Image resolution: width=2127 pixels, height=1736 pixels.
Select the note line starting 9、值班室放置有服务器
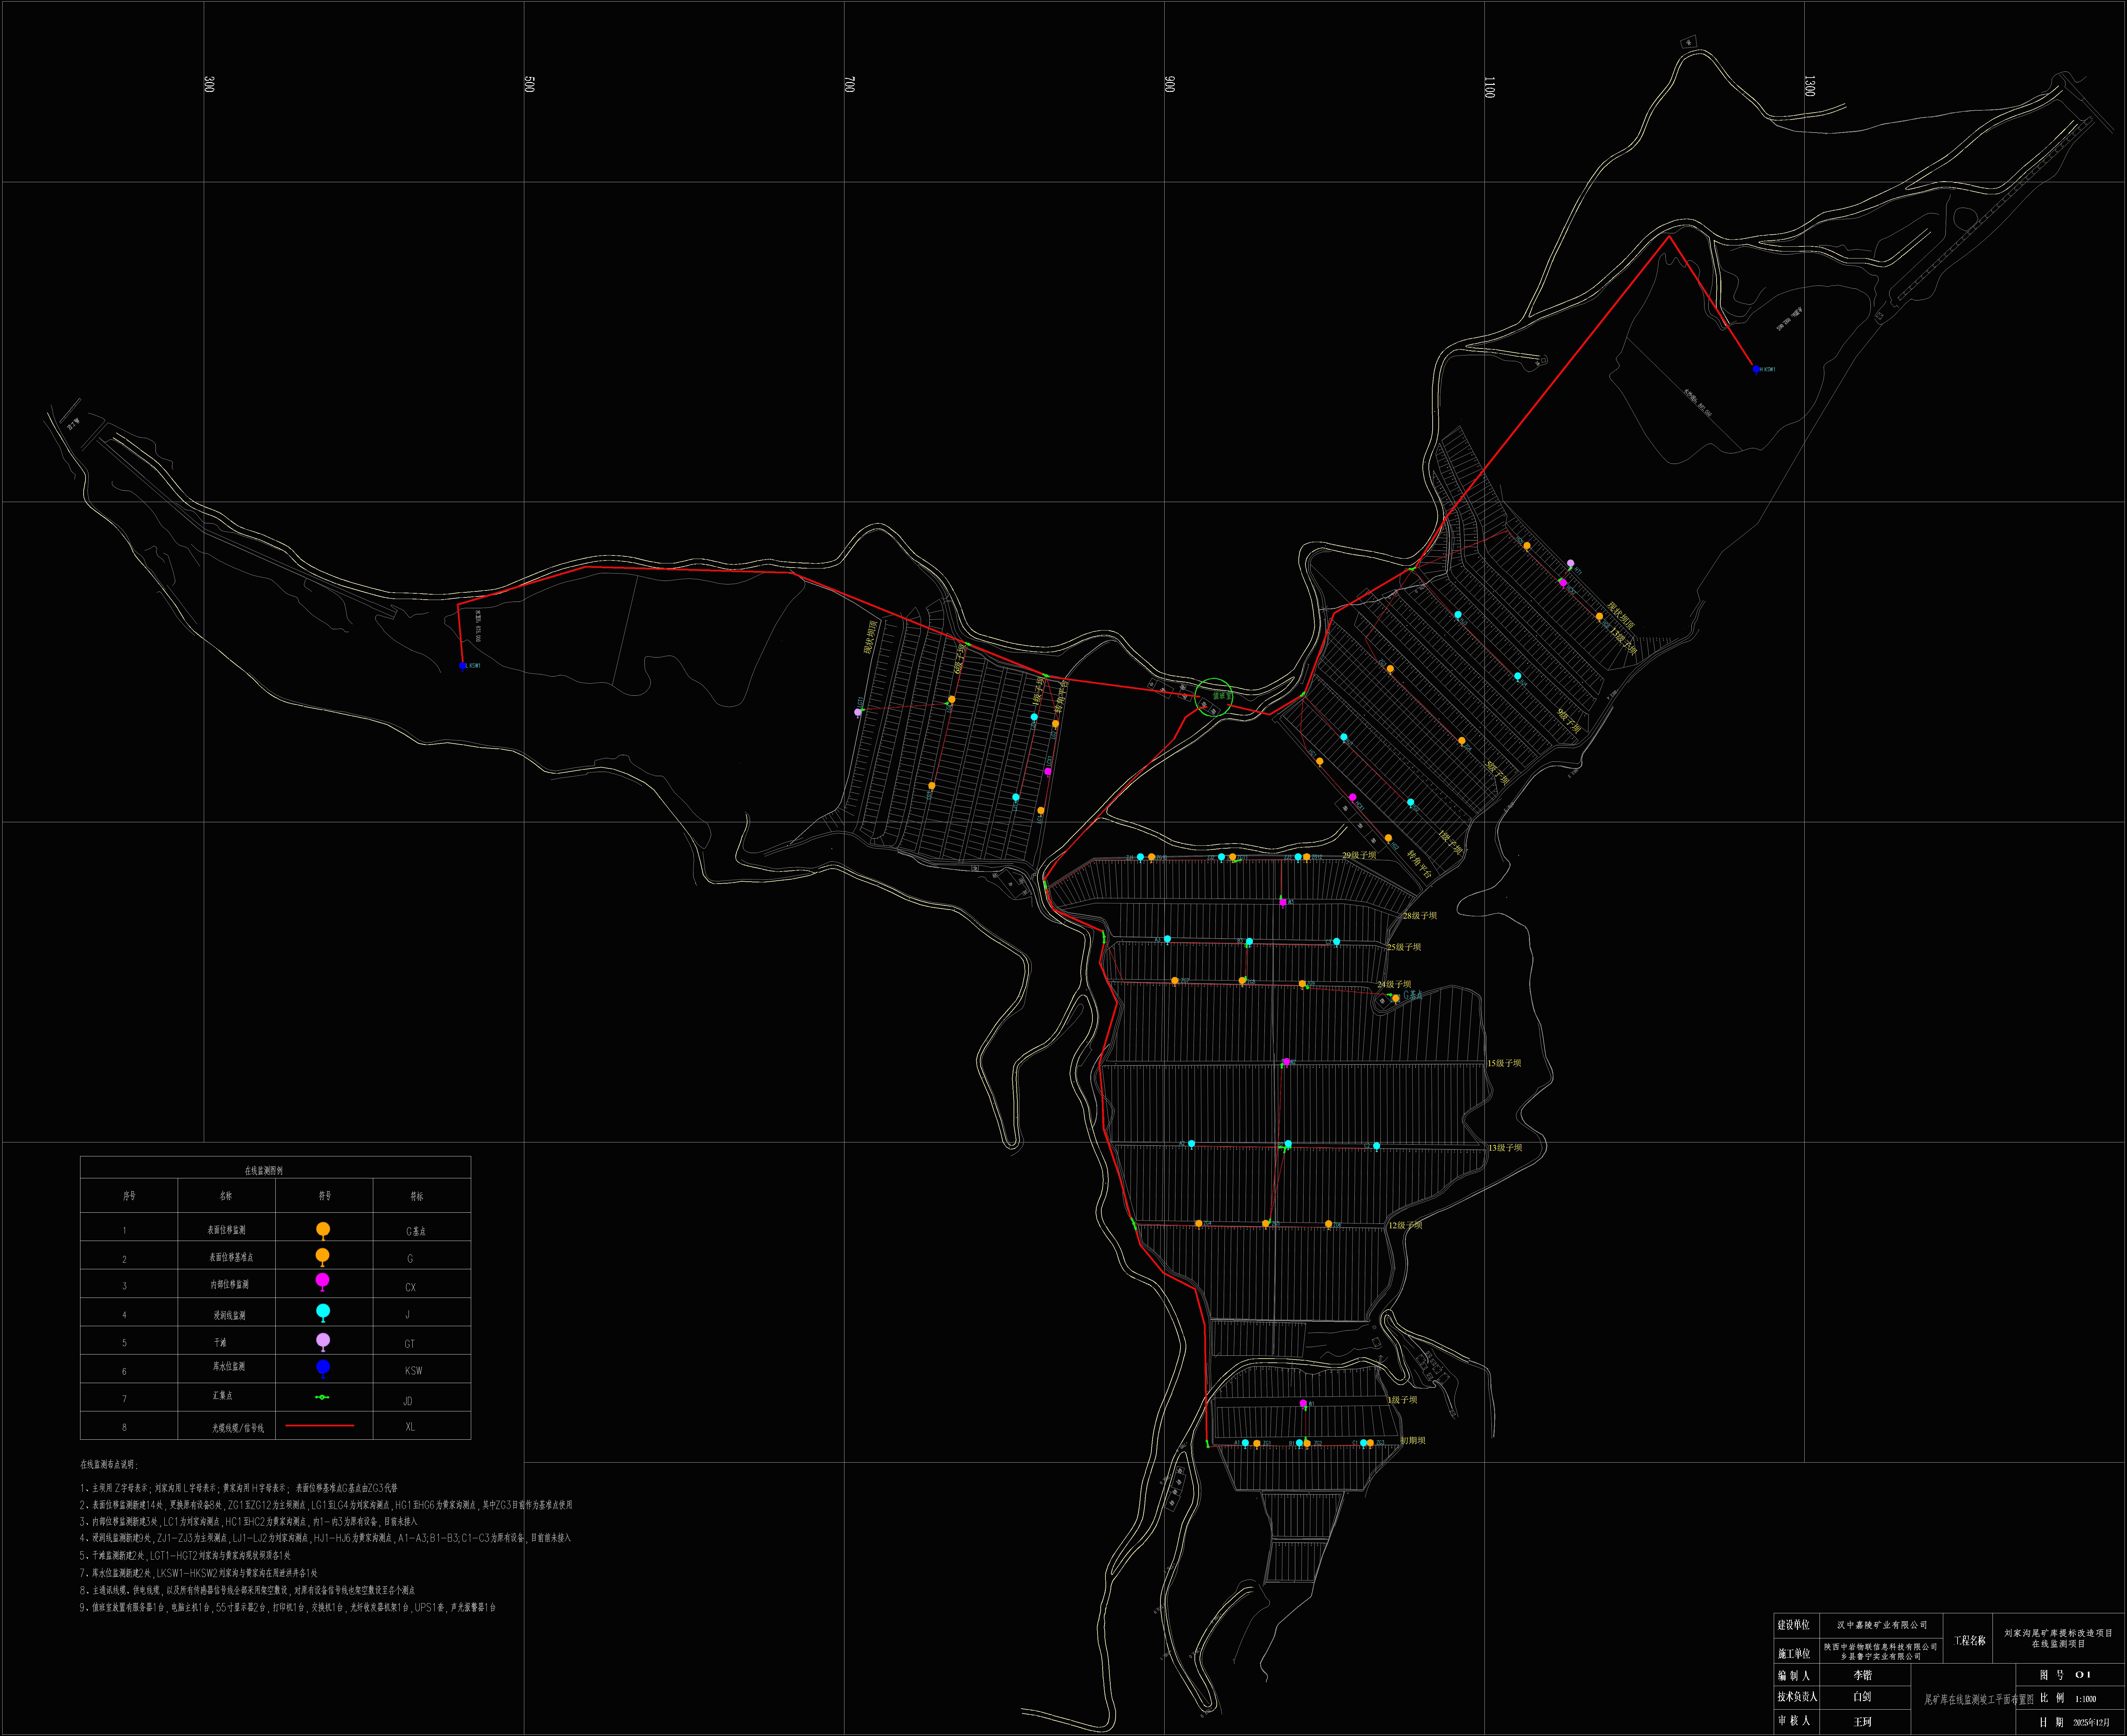click(x=288, y=1608)
